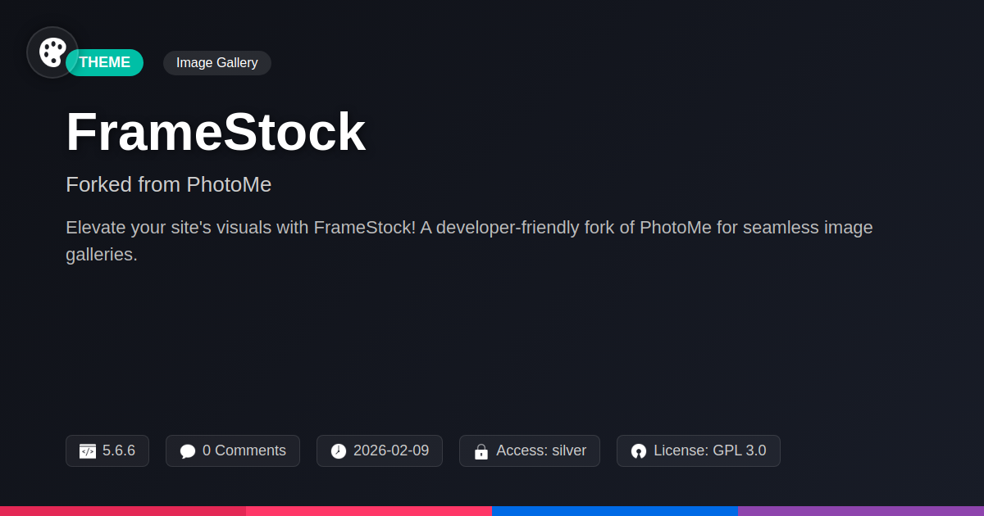The height and width of the screenshot is (516, 984).
Task: Click the open source license icon
Action: click(639, 451)
